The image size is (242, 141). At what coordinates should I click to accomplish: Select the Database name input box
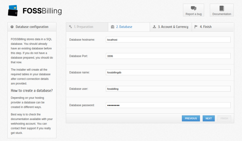point(168,72)
